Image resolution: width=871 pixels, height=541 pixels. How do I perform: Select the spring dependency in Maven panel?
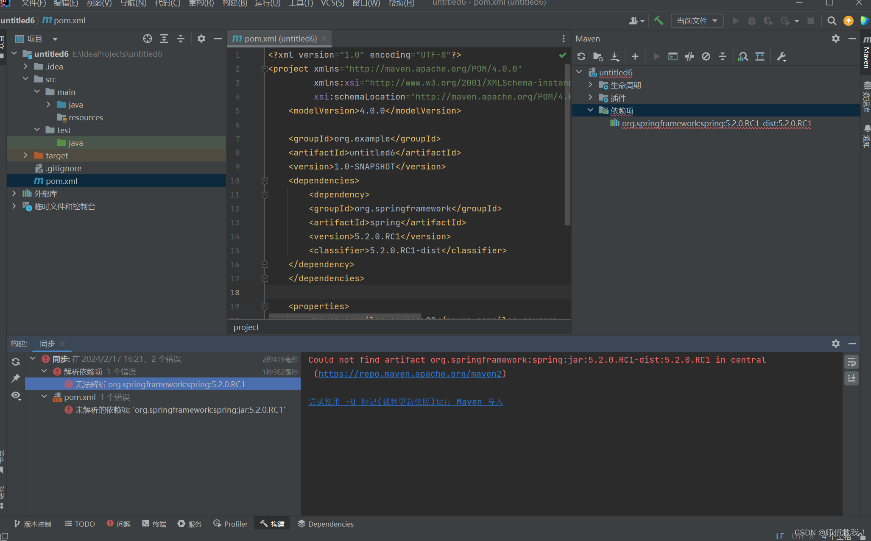tap(716, 123)
